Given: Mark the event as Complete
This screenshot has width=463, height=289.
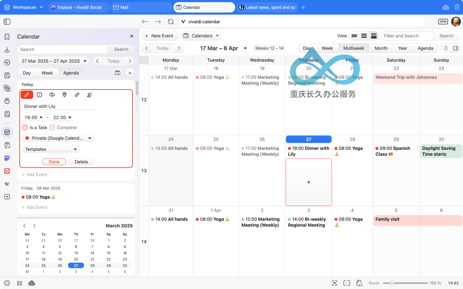Looking at the screenshot, I should point(53,127).
